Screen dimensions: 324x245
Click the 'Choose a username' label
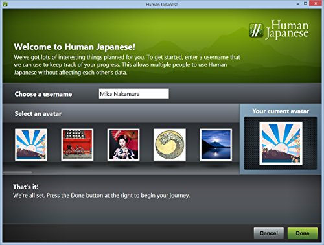[43, 94]
